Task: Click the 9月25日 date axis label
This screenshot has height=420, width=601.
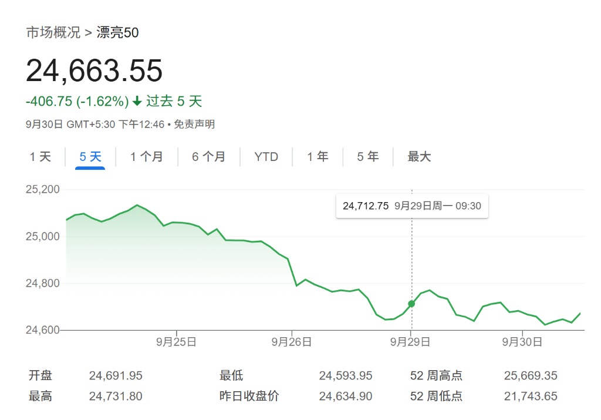Action: (176, 342)
